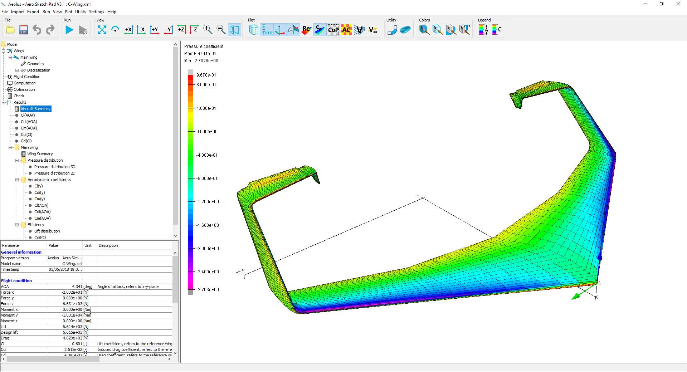Toggle the perspective view cube

pyautogui.click(x=235, y=30)
